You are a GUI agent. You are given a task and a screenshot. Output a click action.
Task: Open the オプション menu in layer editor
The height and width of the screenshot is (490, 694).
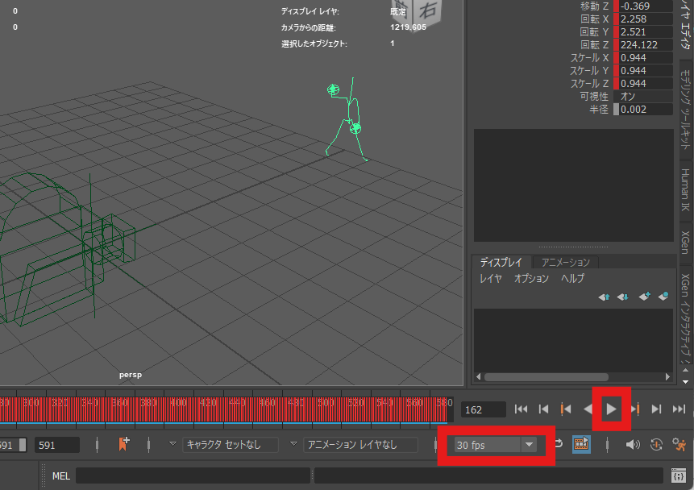(531, 278)
